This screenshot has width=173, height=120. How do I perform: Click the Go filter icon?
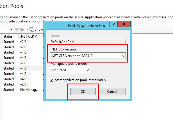point(17,29)
